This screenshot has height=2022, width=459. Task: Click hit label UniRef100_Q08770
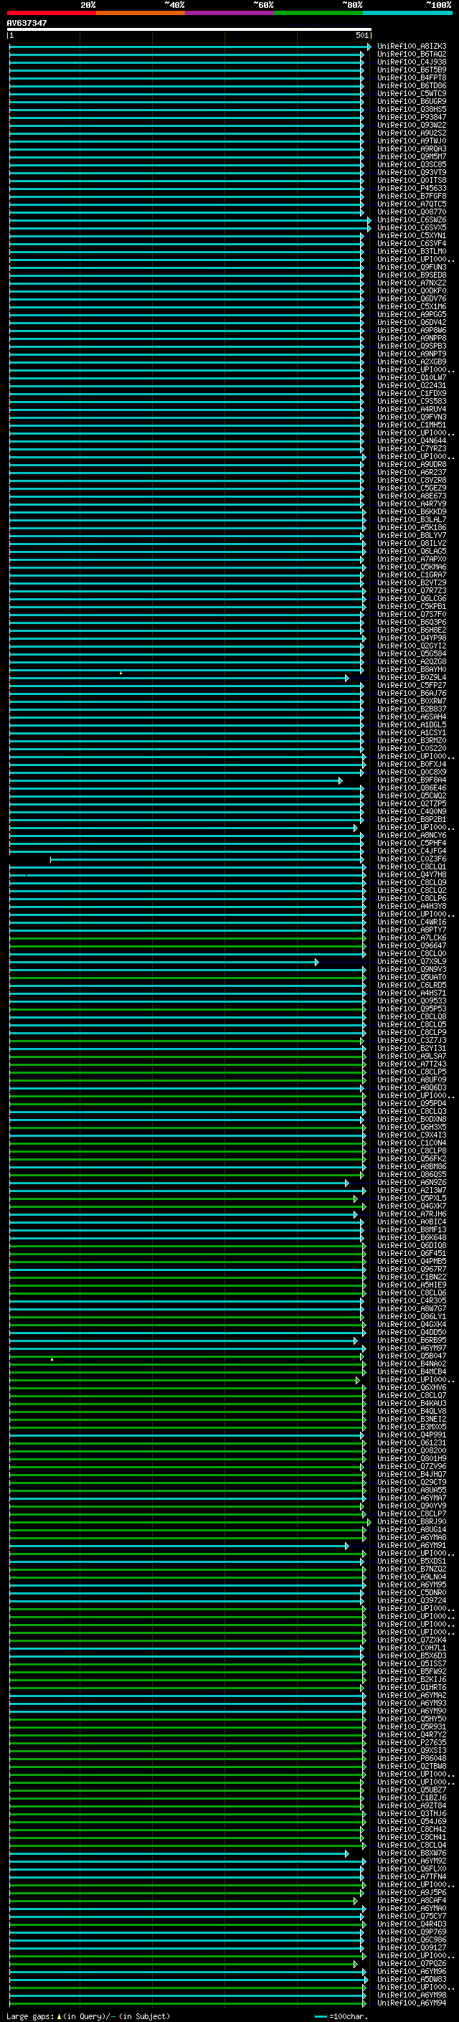[411, 212]
